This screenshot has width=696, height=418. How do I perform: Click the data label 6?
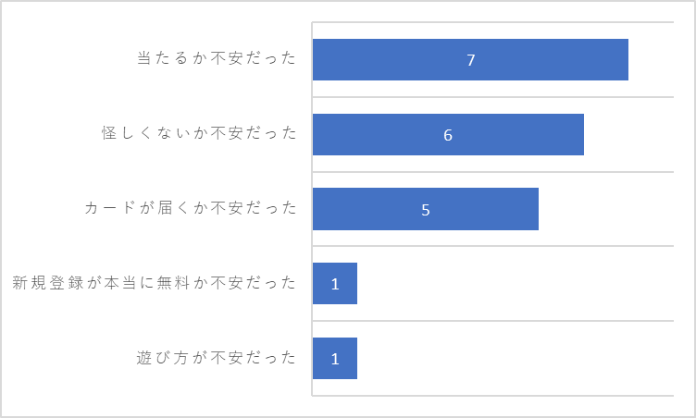[448, 135]
